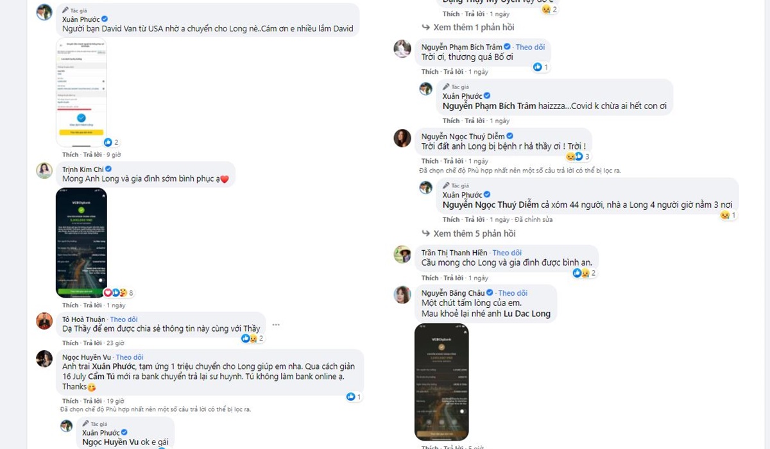The height and width of the screenshot is (449, 770).
Task: Open Nguyễn Phạm Bích Trâm's avatar
Action: pos(402,48)
